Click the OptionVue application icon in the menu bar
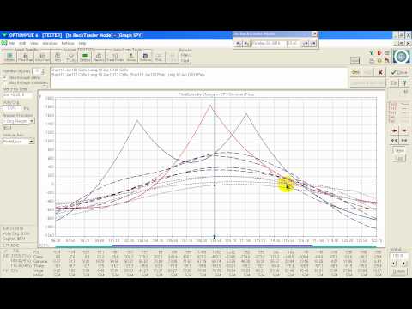The height and width of the screenshot is (309, 412). 4,44
